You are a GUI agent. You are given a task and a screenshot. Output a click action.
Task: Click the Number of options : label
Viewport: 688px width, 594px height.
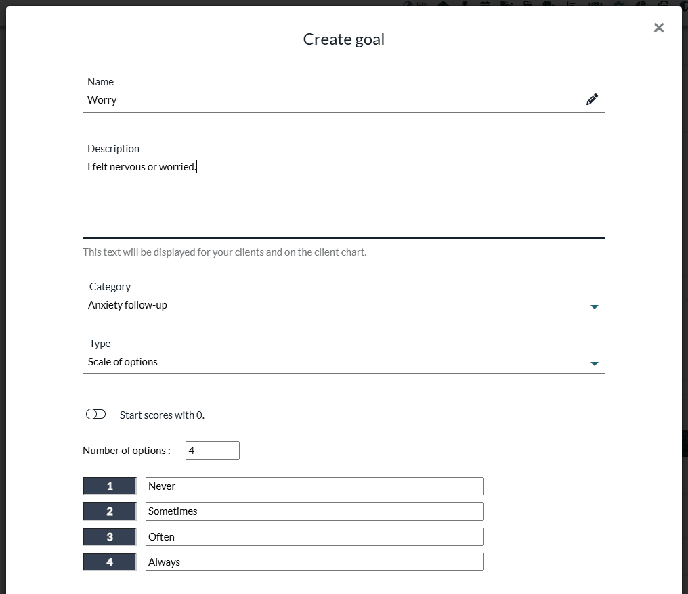(127, 451)
